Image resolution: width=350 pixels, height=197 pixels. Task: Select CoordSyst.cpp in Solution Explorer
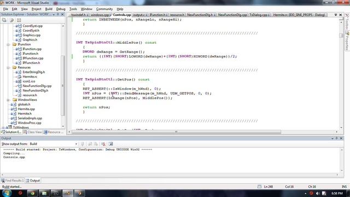tap(33, 26)
